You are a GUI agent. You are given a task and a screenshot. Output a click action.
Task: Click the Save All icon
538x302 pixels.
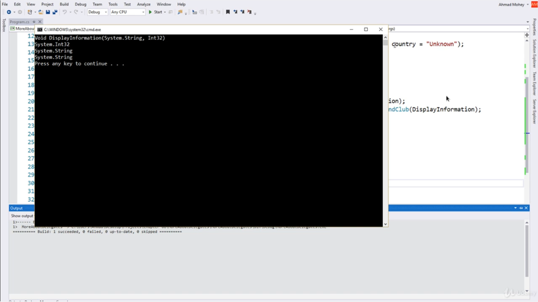coord(55,12)
